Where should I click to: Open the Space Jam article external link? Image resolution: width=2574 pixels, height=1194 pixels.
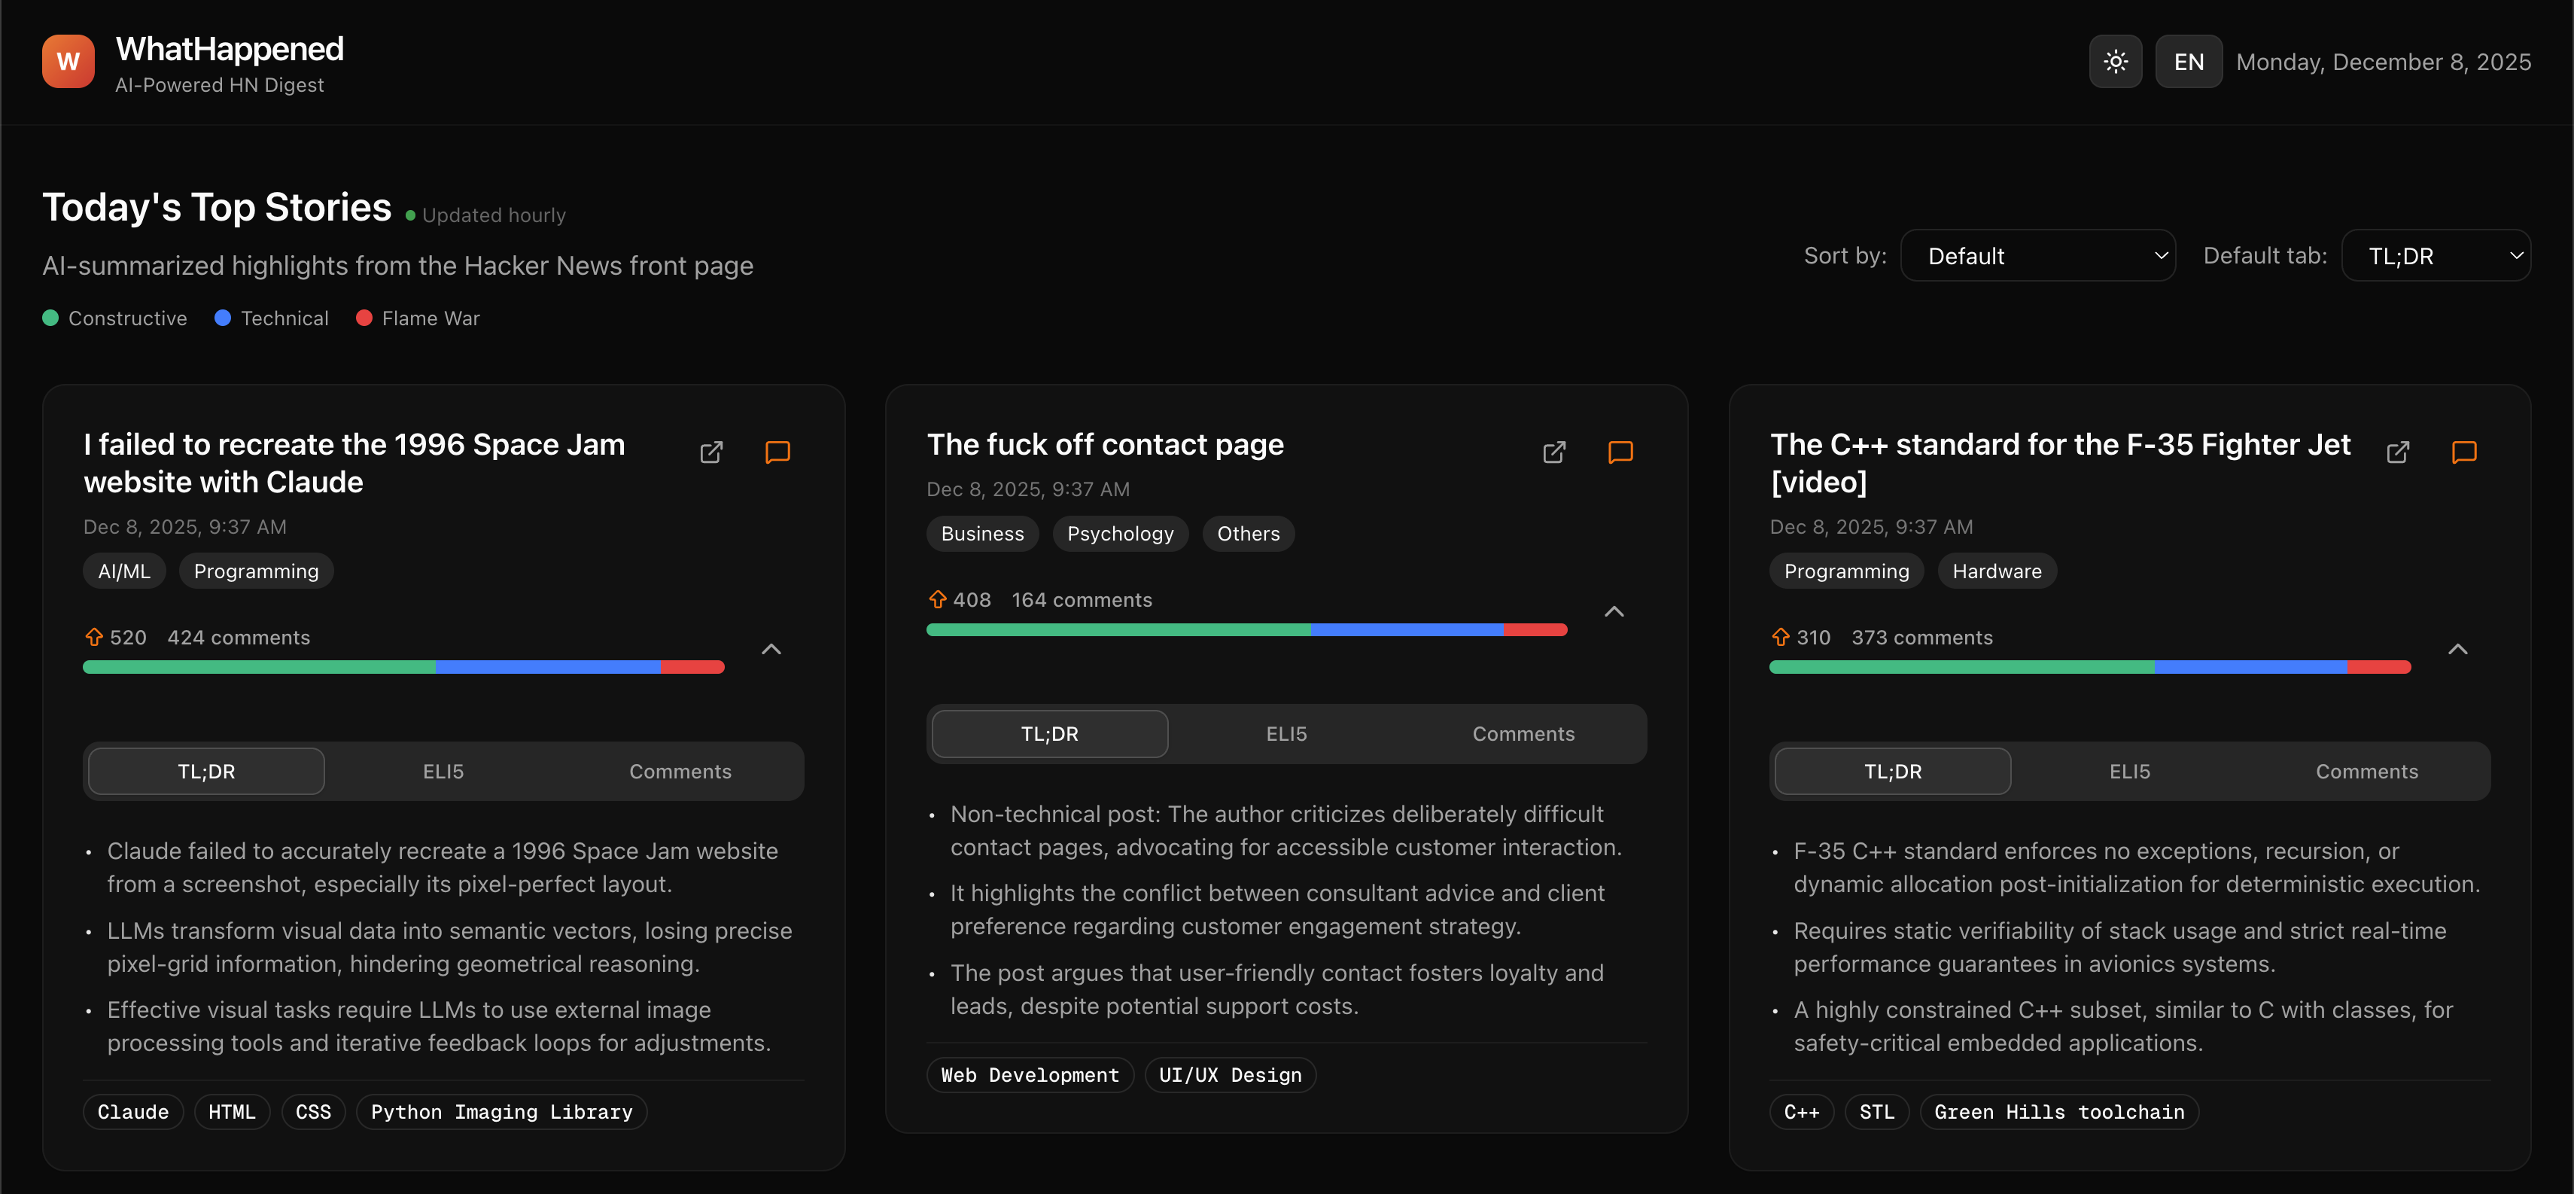(710, 452)
